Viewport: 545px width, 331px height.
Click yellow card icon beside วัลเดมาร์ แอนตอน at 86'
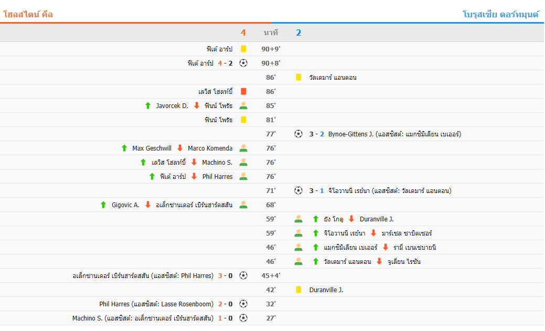click(x=298, y=77)
